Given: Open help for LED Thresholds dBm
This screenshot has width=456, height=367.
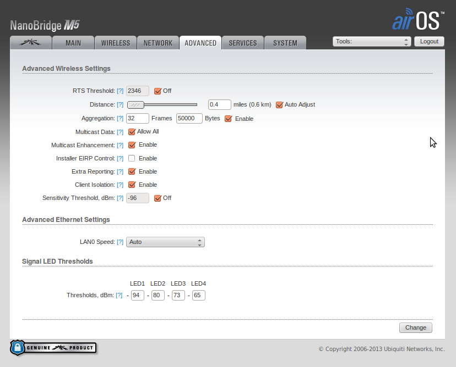Looking at the screenshot, I should (119, 296).
